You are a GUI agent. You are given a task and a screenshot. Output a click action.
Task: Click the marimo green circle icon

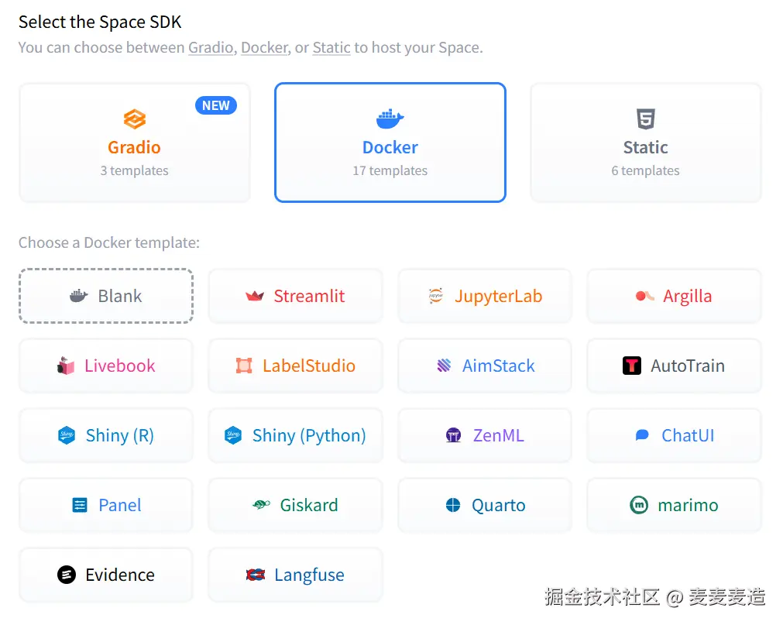[x=639, y=505]
